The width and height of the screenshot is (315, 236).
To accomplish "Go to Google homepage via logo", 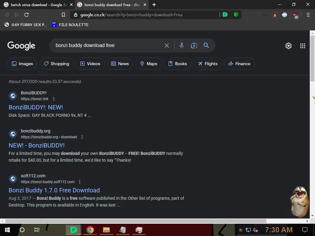I will [x=21, y=46].
